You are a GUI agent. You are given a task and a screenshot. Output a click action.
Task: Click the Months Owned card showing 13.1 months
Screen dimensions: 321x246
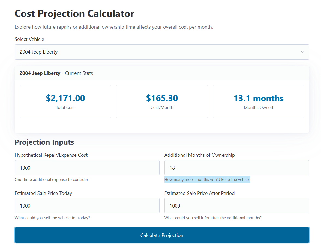click(x=258, y=101)
